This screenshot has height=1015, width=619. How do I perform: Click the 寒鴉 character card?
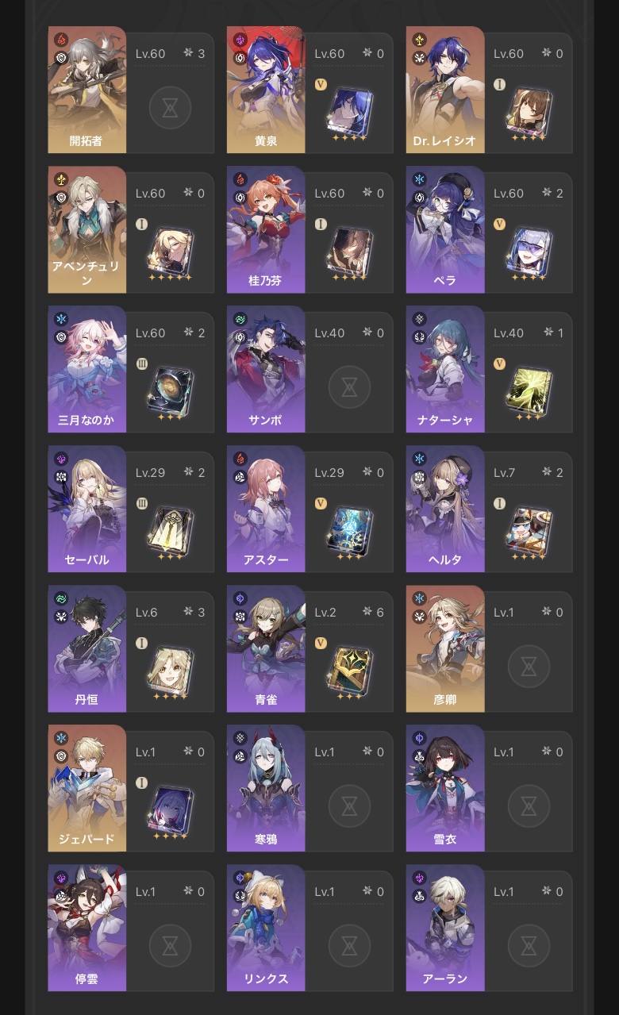click(266, 788)
